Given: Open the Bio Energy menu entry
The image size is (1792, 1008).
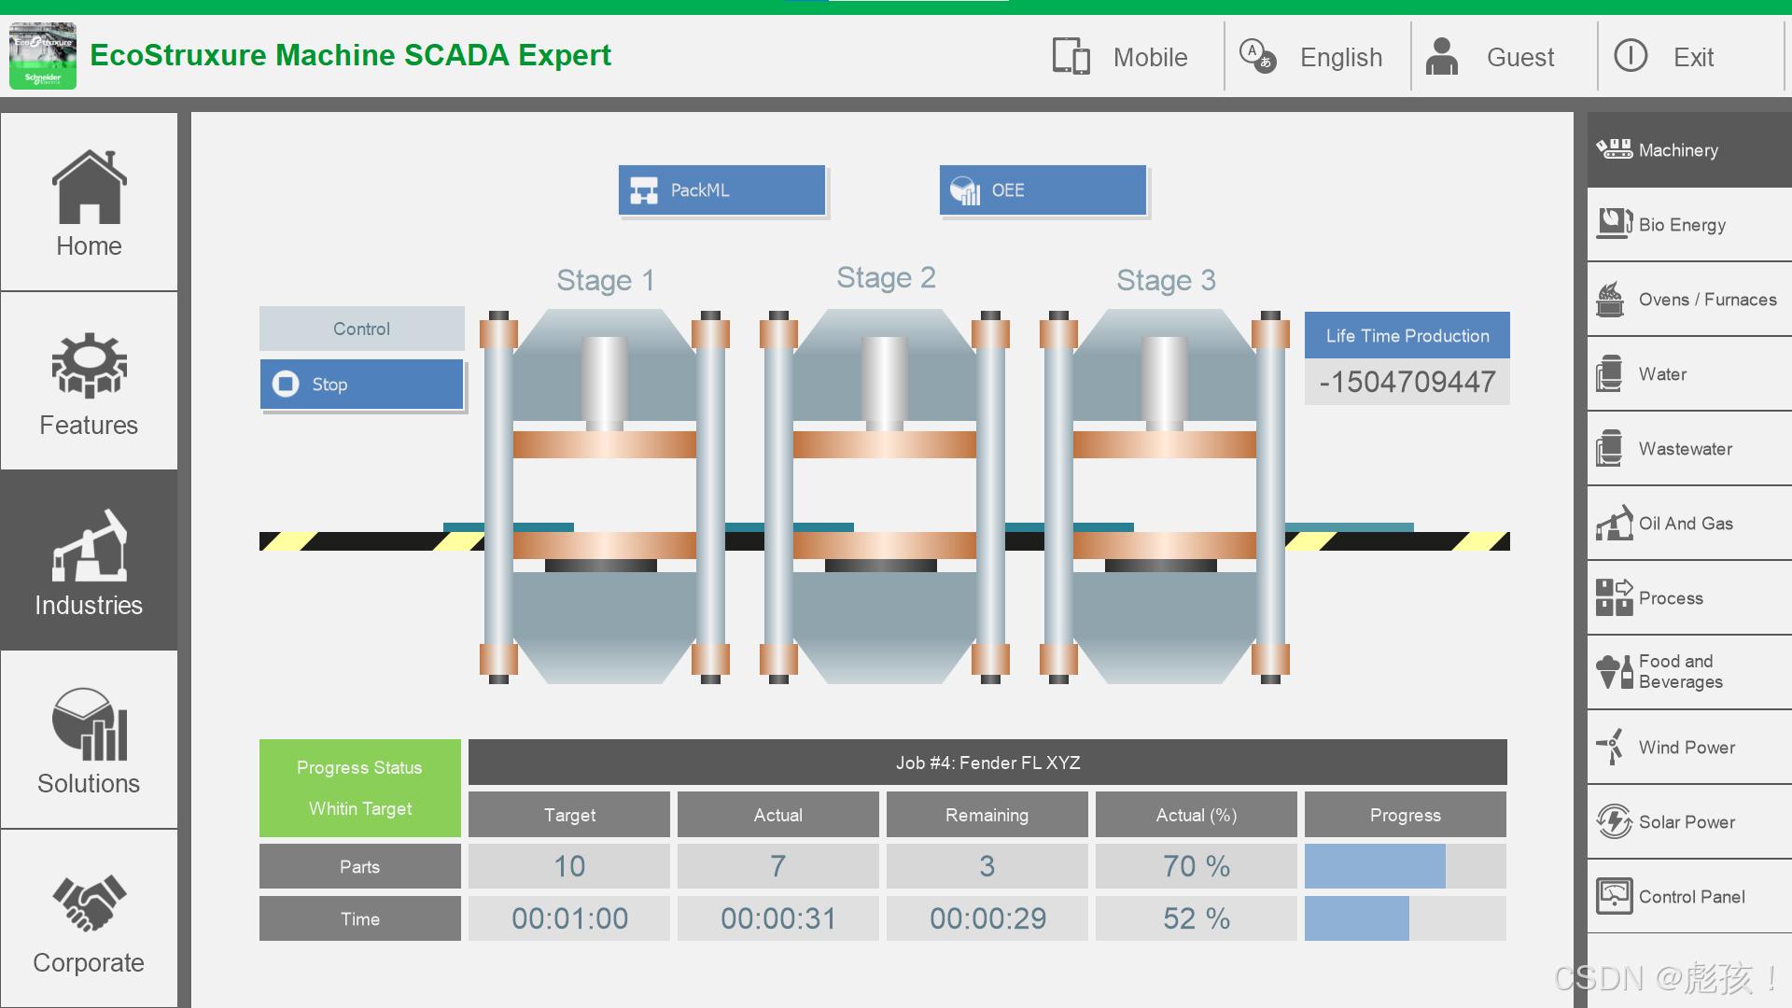Looking at the screenshot, I should point(1689,225).
